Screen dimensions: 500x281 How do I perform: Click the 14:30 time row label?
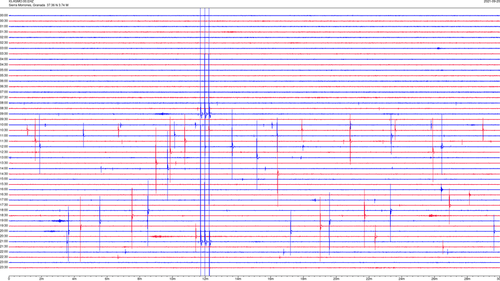click(4, 174)
